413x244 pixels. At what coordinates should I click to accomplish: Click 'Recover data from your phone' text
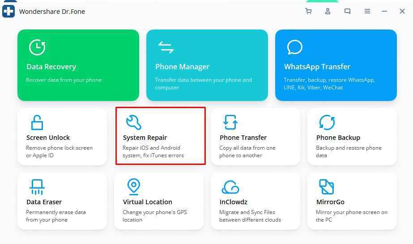[x=64, y=80]
